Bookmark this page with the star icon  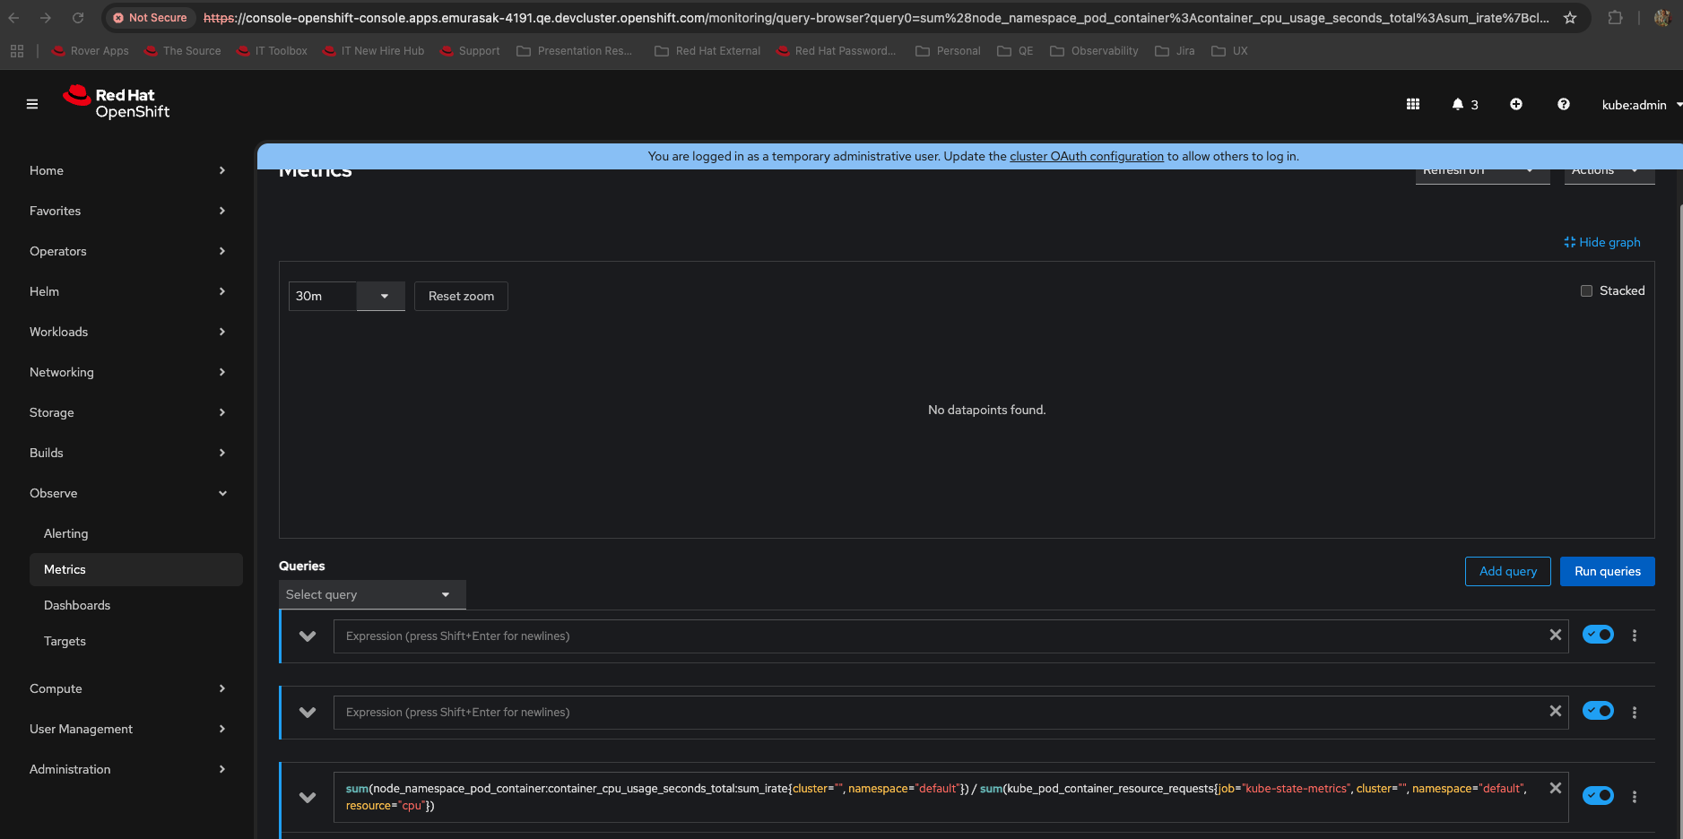click(1570, 18)
